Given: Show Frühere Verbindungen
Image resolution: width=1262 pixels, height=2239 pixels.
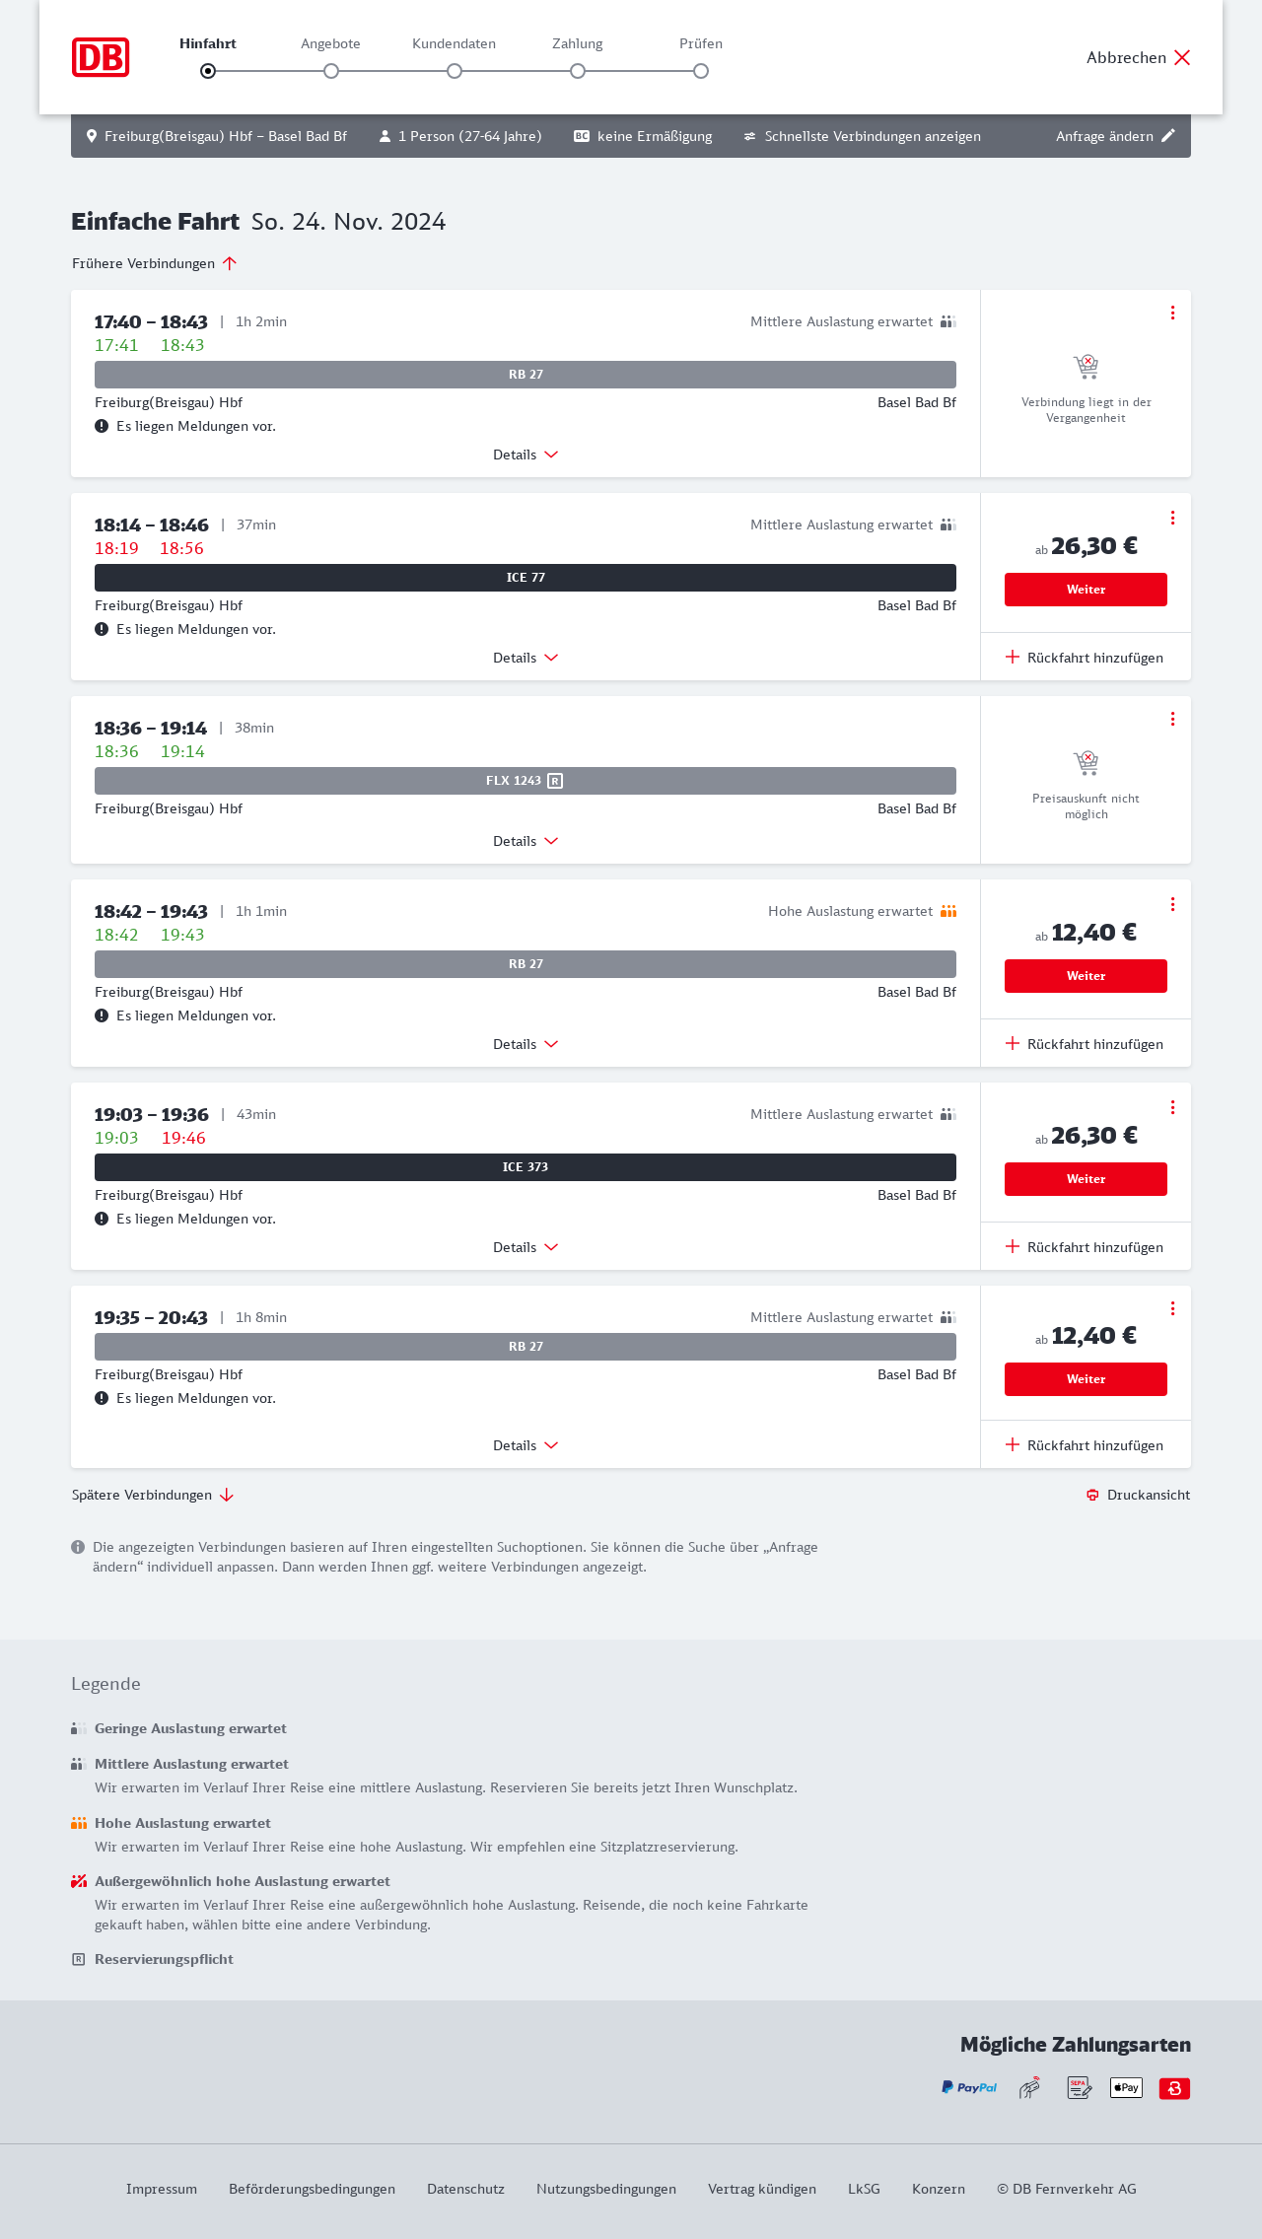Looking at the screenshot, I should (155, 263).
